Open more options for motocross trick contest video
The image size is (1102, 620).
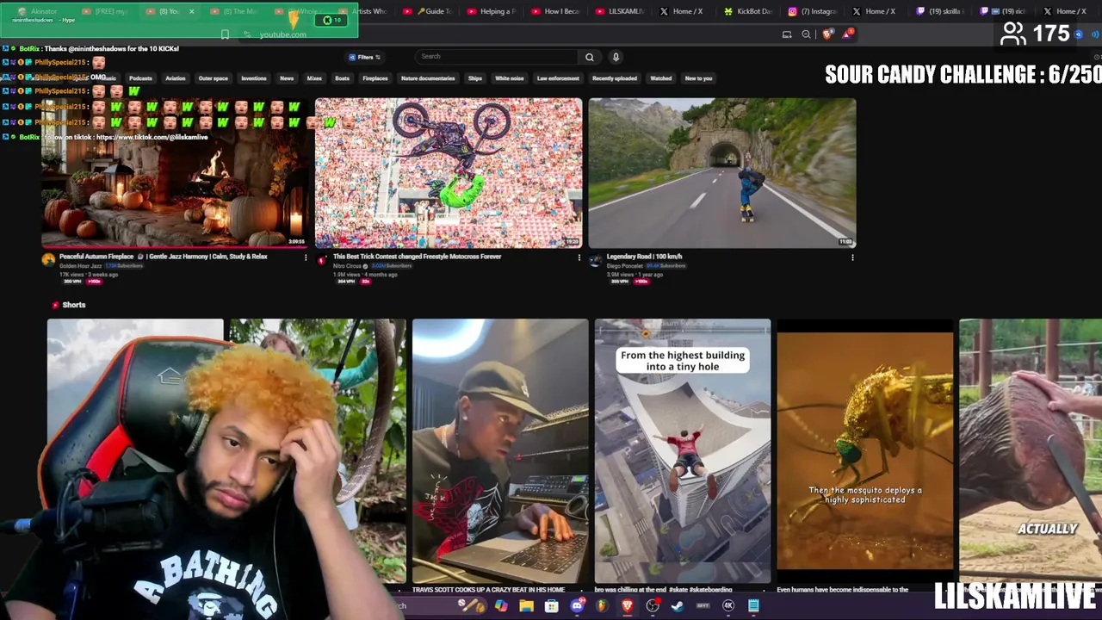pyautogui.click(x=579, y=257)
